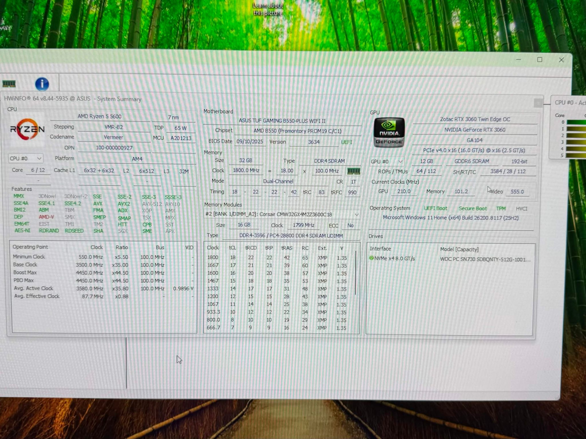Screen dimensions: 586x439
Task: Click the 666.7 clock row in timings table
Action: click(x=277, y=328)
